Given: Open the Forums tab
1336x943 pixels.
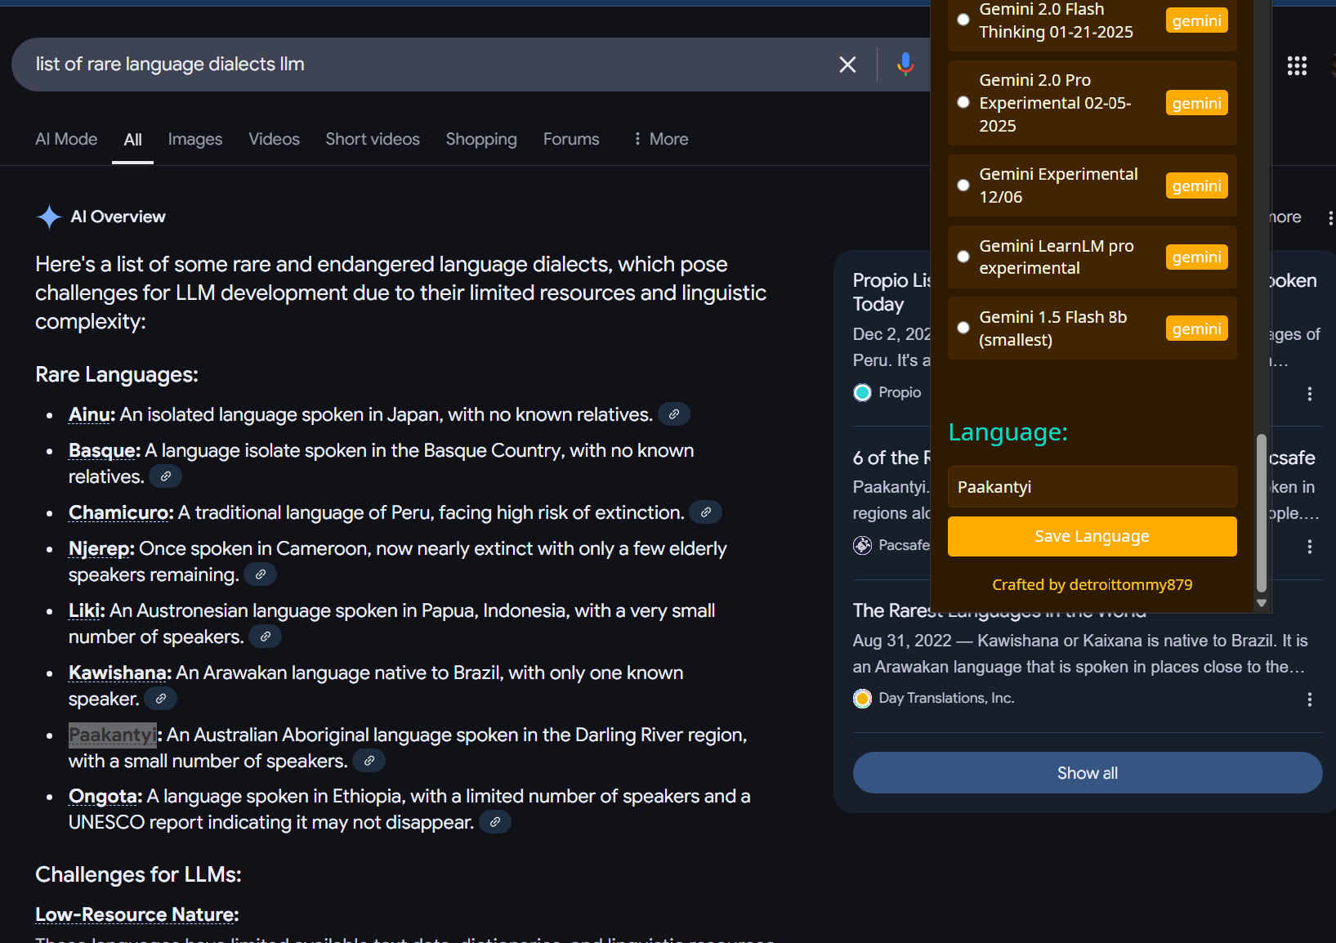Looking at the screenshot, I should click(571, 139).
